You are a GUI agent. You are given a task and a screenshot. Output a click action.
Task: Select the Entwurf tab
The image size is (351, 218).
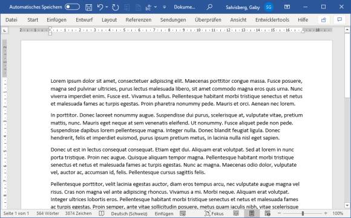pos(84,20)
